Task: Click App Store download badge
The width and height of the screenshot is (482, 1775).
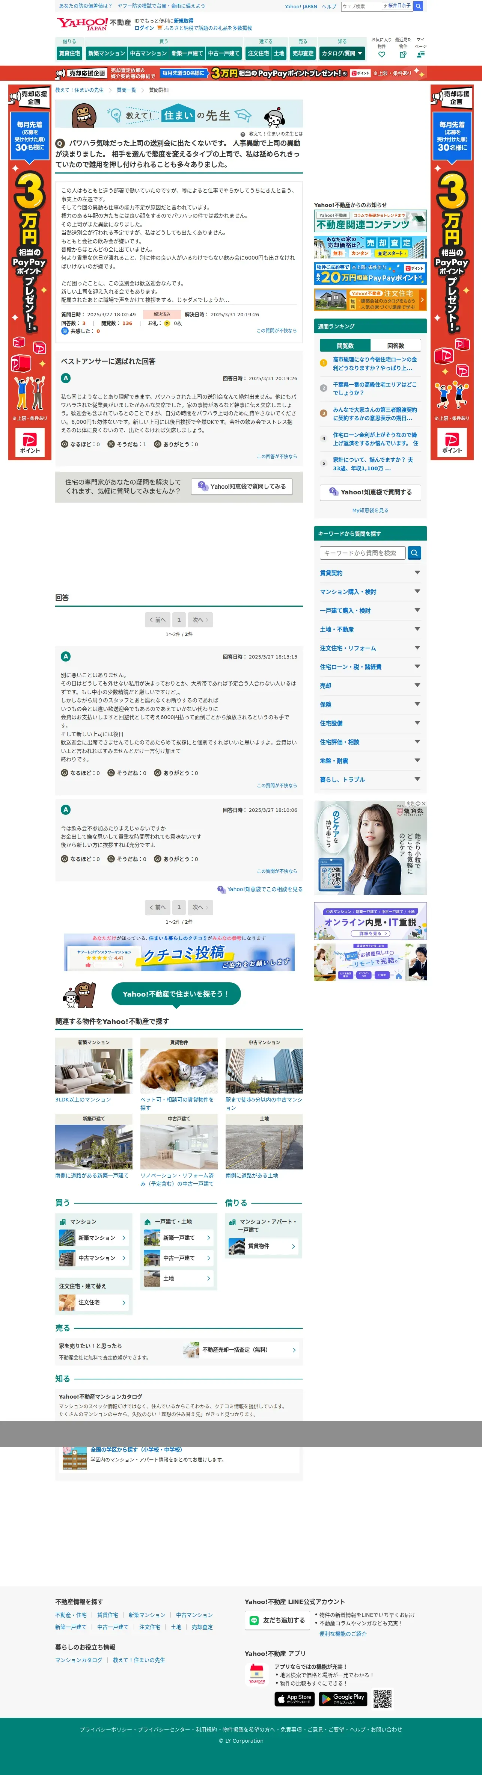Action: point(295,1699)
